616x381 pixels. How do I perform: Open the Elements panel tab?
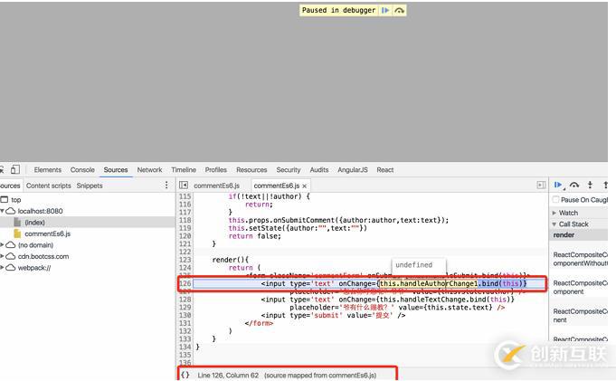(48, 170)
